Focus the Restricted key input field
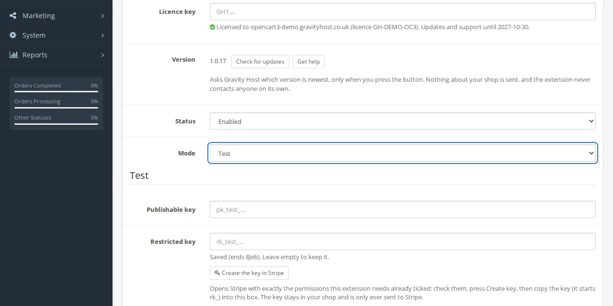 click(403, 241)
